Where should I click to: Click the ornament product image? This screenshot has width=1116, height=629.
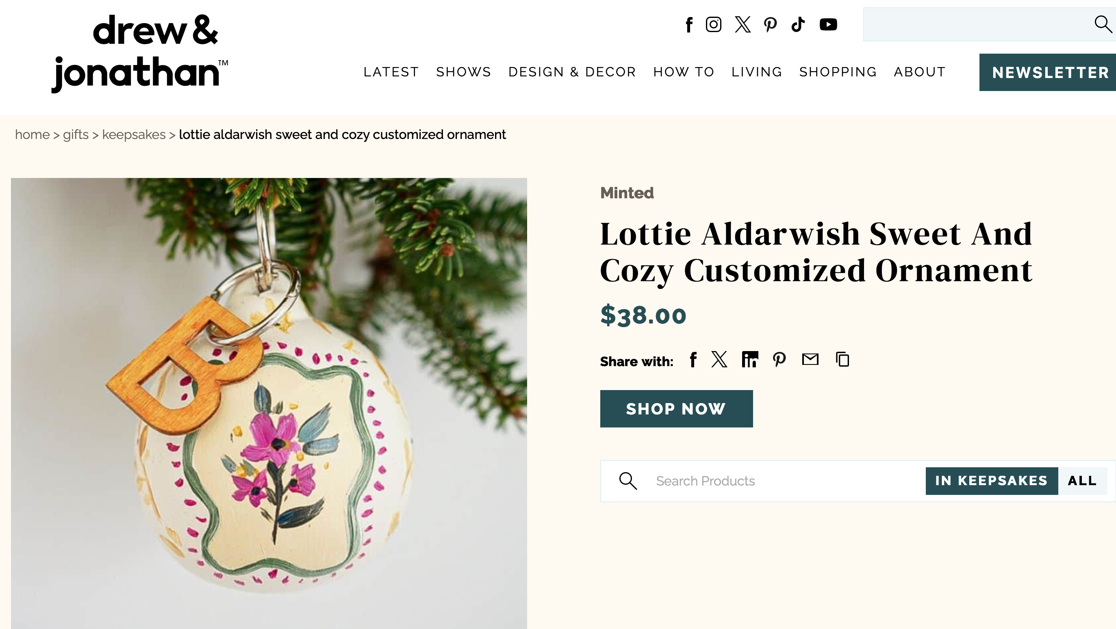pyautogui.click(x=269, y=403)
